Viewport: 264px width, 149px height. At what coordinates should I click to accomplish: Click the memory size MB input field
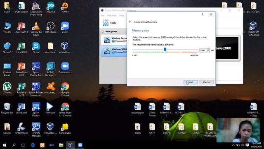click(203, 50)
